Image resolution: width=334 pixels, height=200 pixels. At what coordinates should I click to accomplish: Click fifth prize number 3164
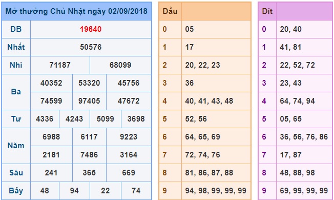click(129, 154)
